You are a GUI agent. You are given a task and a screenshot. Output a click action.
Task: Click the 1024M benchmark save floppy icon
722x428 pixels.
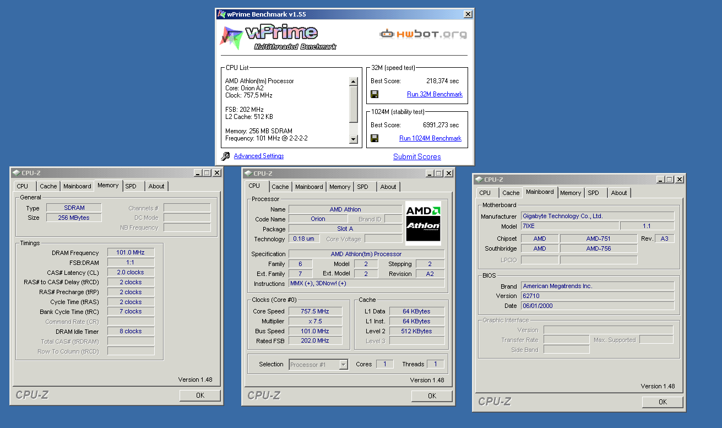(x=374, y=138)
